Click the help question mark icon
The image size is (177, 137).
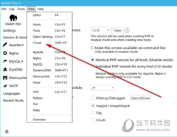point(7,132)
